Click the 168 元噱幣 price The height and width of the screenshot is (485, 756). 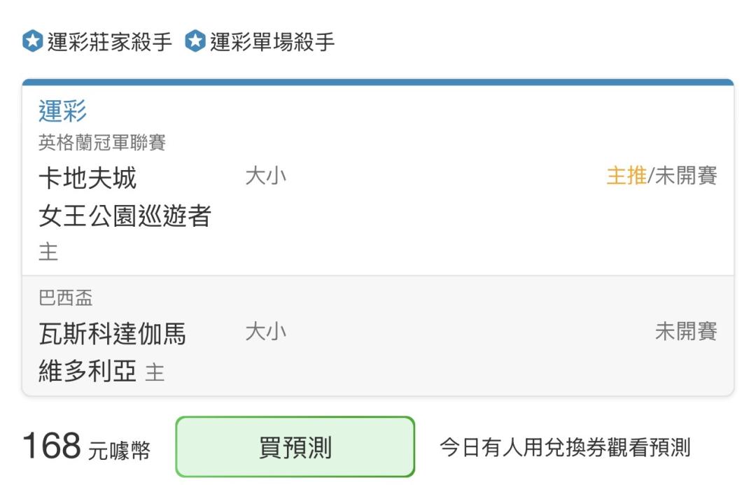(x=86, y=447)
